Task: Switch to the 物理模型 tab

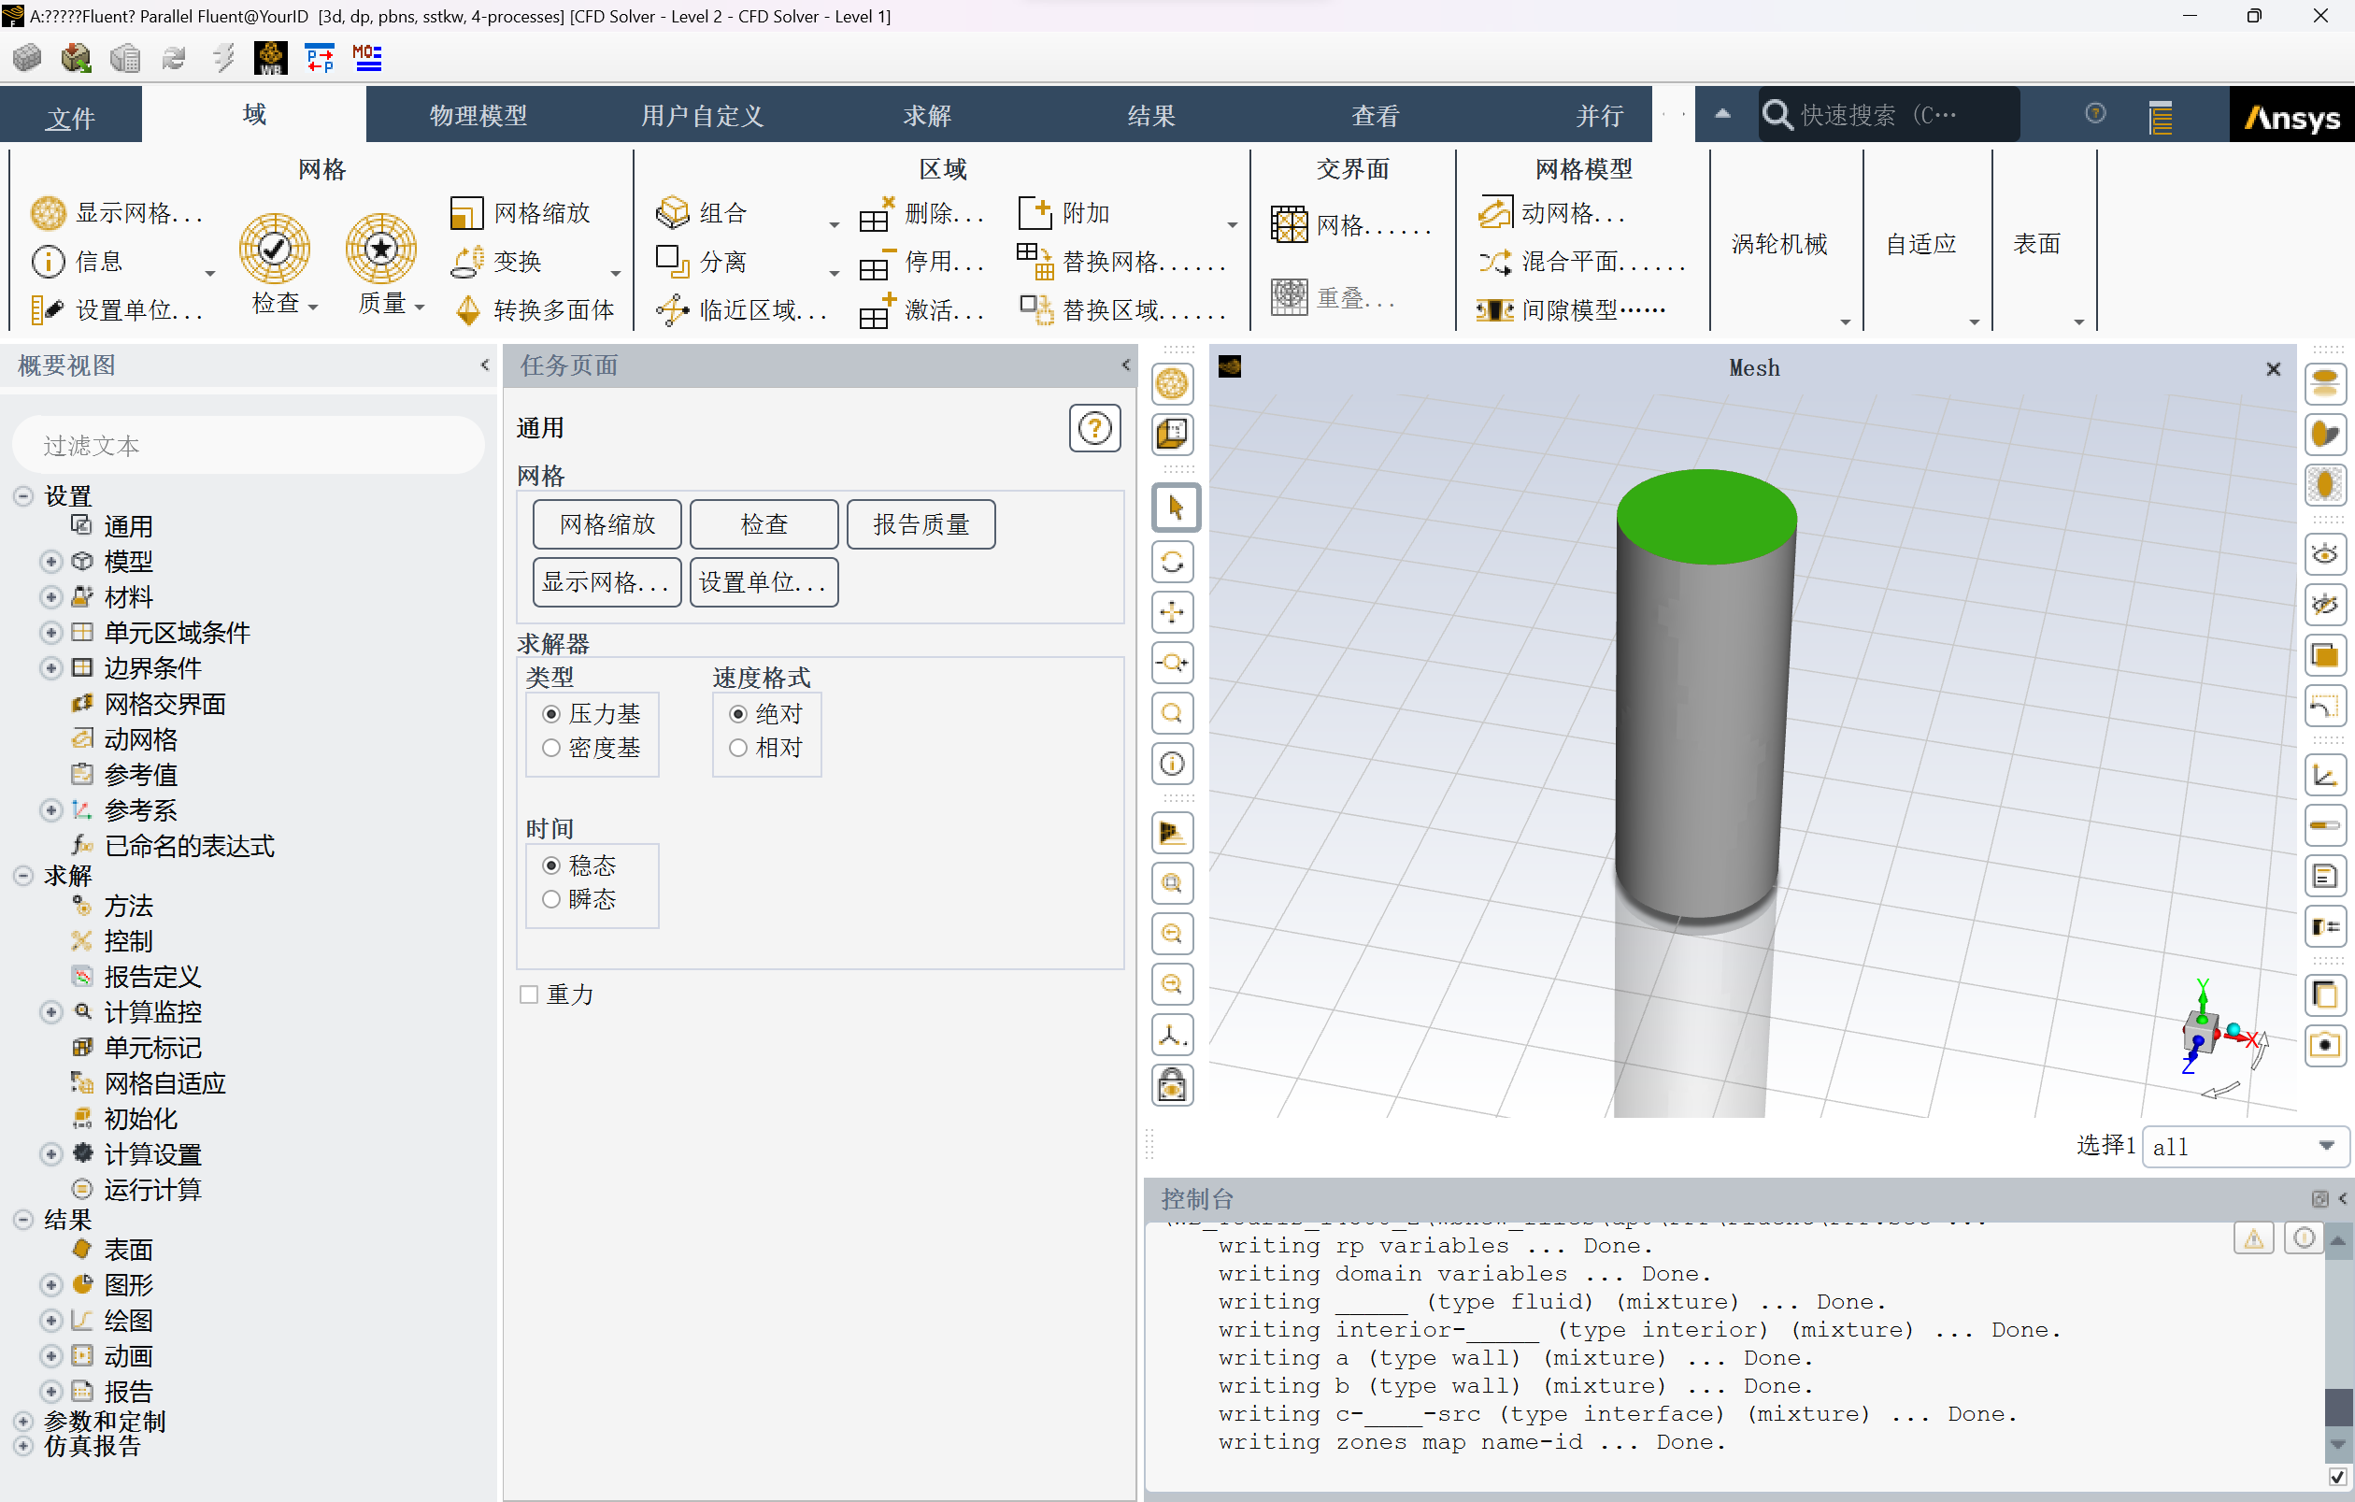Action: tap(478, 115)
